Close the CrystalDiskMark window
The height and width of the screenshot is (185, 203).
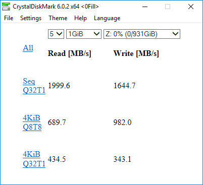tap(191, 7)
